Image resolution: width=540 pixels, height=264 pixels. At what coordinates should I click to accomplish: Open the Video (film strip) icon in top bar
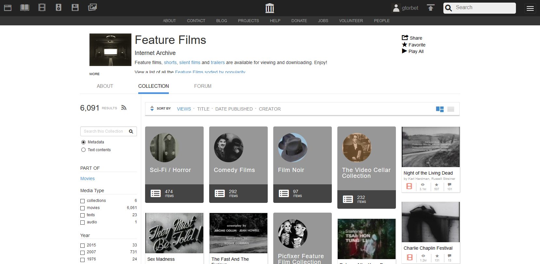click(x=42, y=7)
